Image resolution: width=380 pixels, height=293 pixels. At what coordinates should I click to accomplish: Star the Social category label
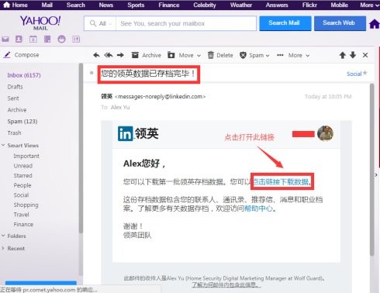pyautogui.click(x=364, y=73)
